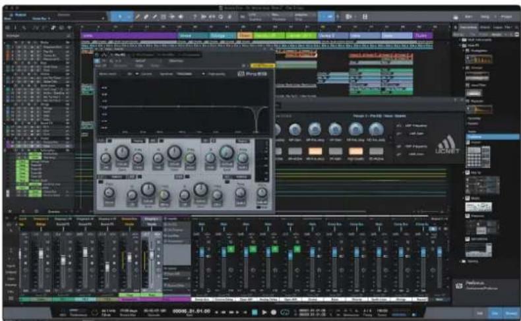This screenshot has width=521, height=321.
Task: Select the Split tool in the toolbar
Action: (x=138, y=16)
